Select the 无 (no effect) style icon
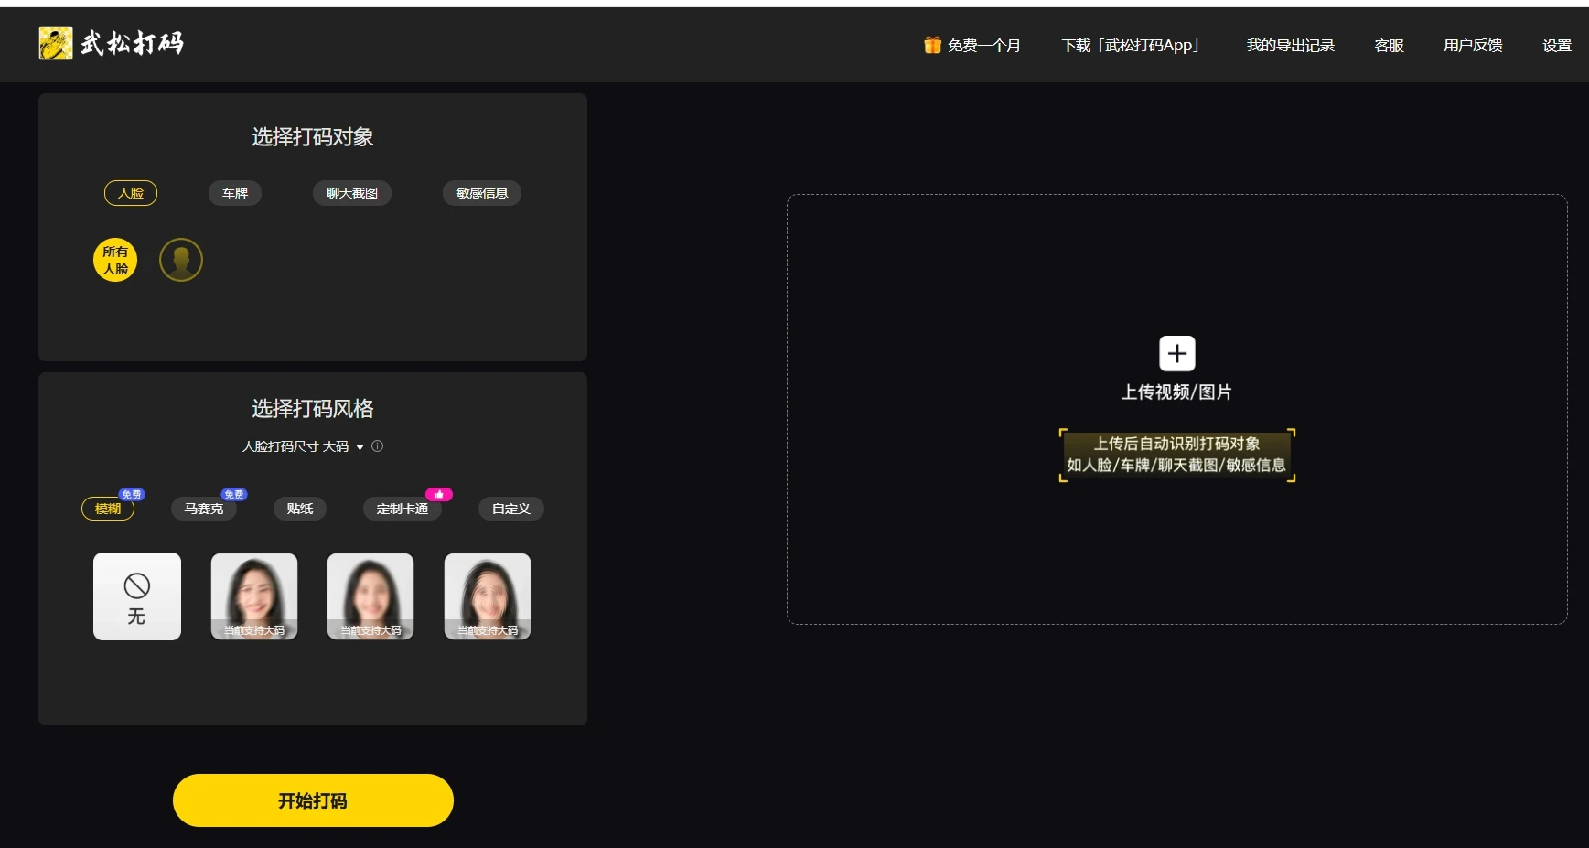The image size is (1589, 848). pos(137,596)
